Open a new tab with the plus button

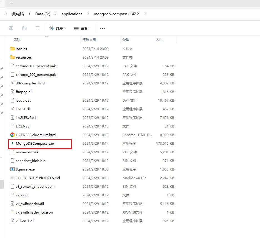point(11,3)
